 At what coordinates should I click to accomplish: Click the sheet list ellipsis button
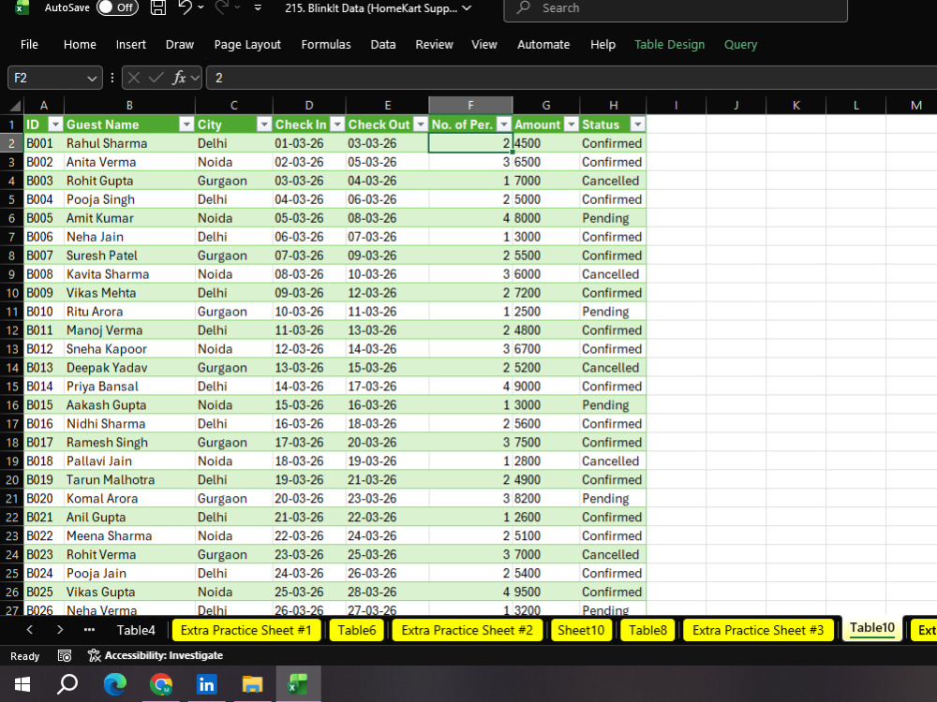tap(89, 630)
